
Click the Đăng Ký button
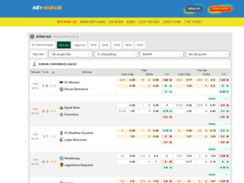pos(194,9)
